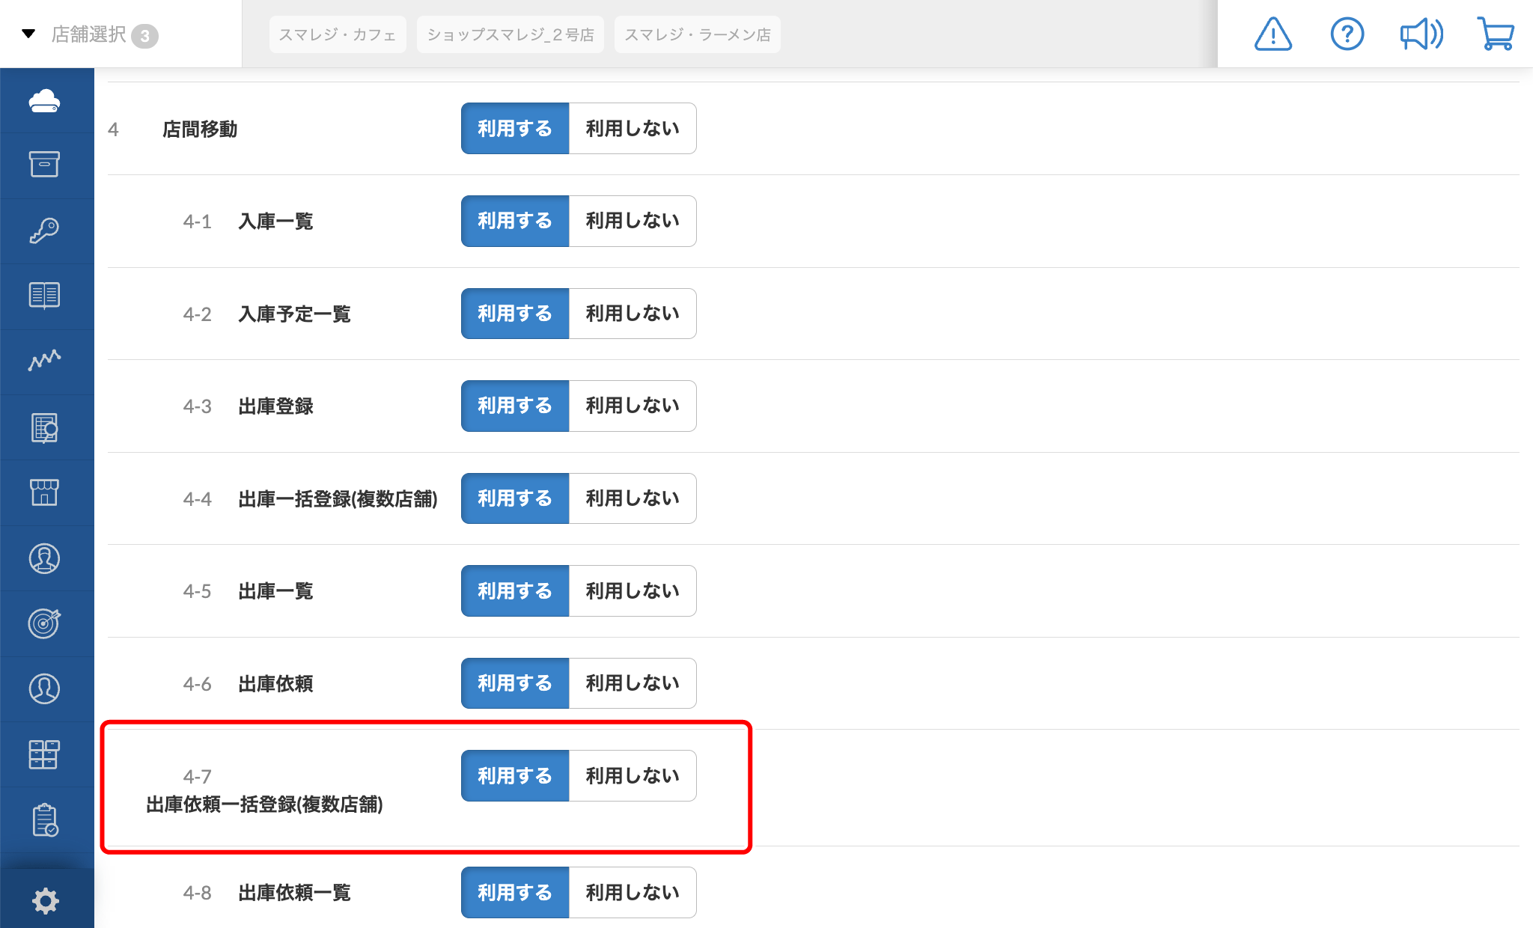The width and height of the screenshot is (1533, 928).
Task: Click the cloud home icon in sidebar
Action: coord(45,100)
